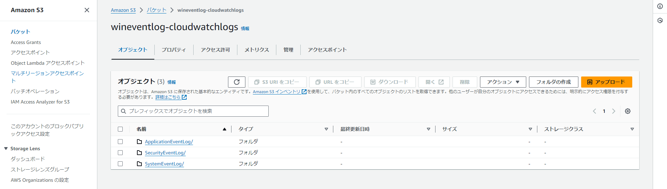Check the box for SystemEventLog/

point(120,164)
